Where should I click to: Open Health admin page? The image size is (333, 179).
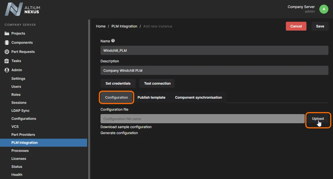(x=17, y=174)
